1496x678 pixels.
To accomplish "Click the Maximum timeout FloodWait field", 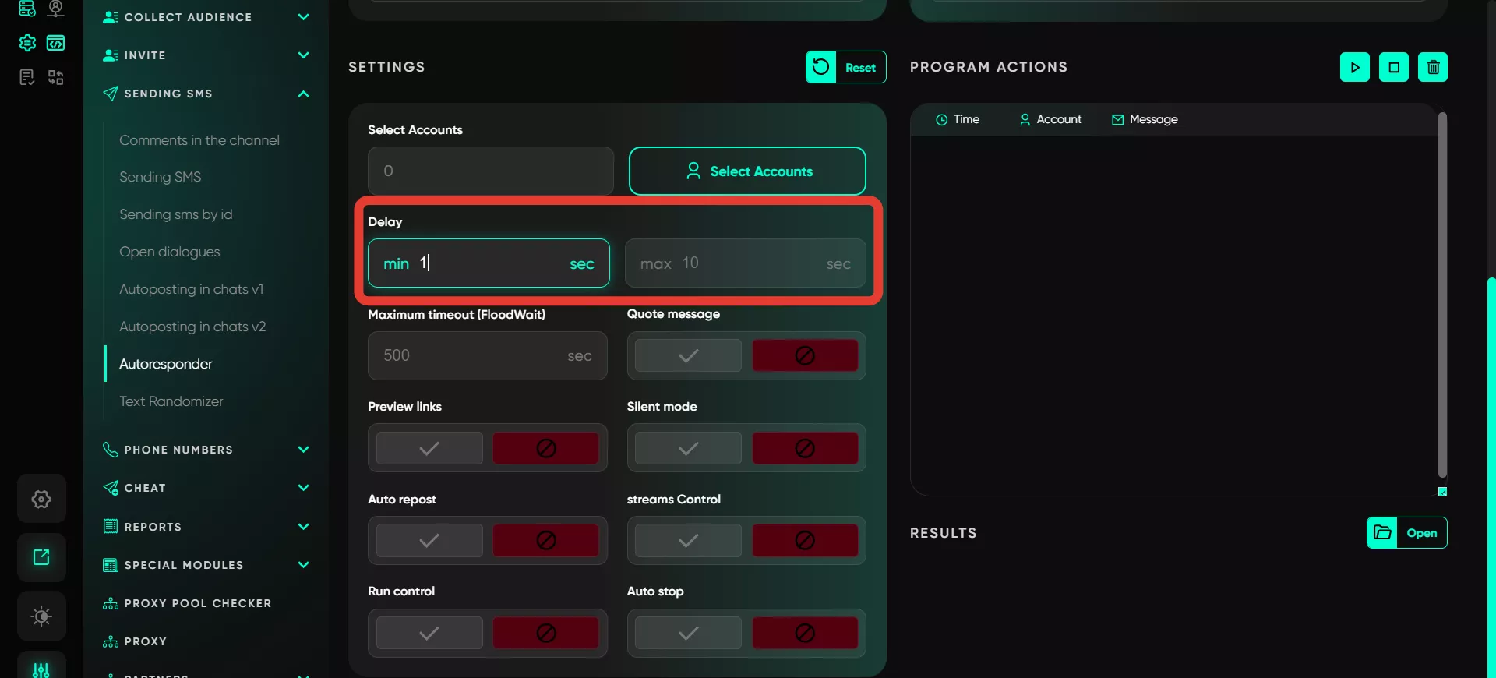I will pyautogui.click(x=487, y=356).
